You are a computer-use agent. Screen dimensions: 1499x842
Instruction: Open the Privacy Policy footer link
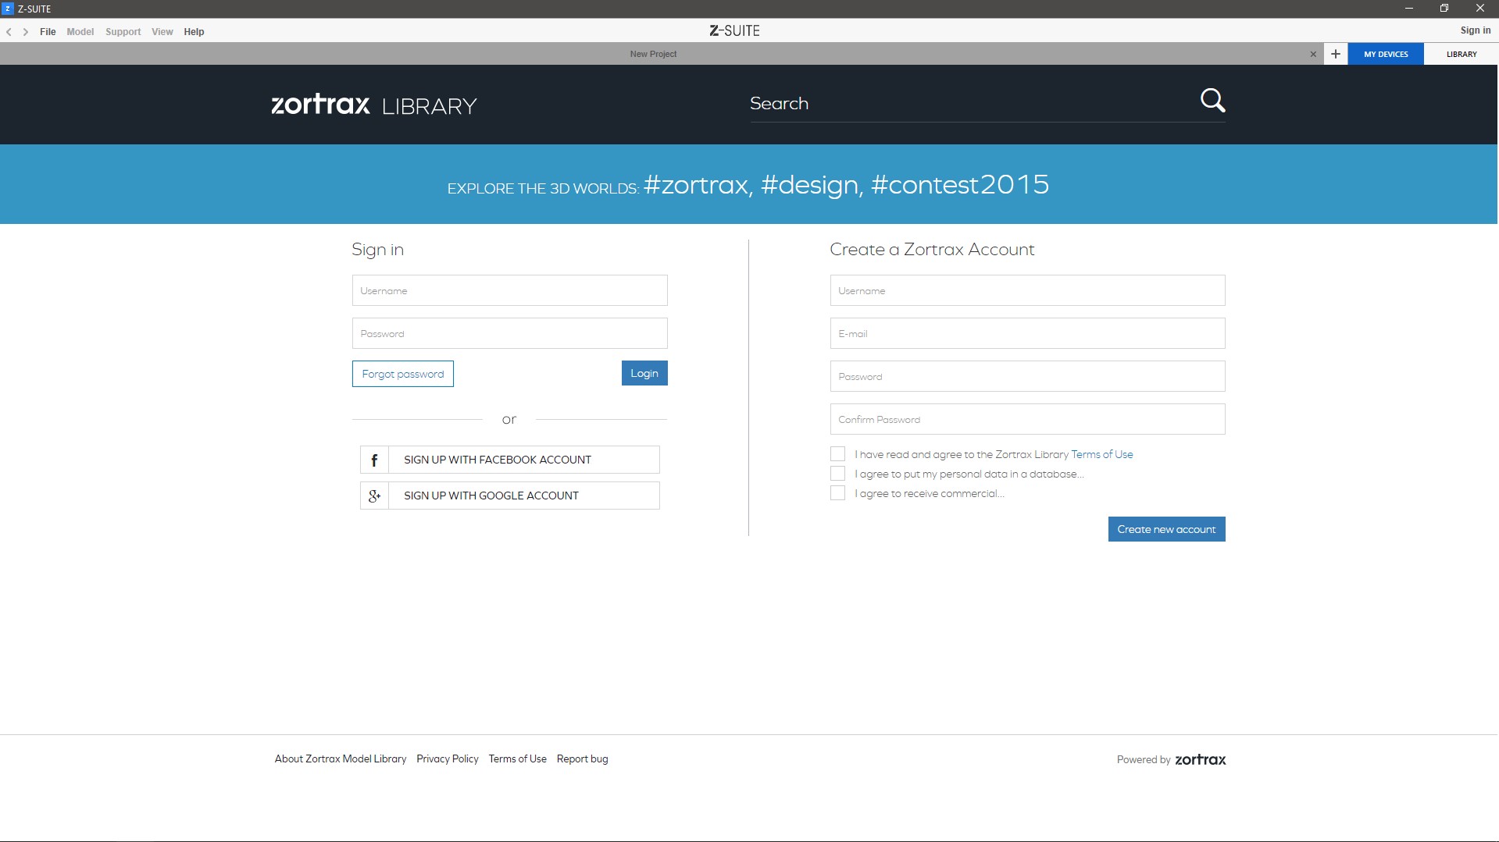tap(447, 759)
